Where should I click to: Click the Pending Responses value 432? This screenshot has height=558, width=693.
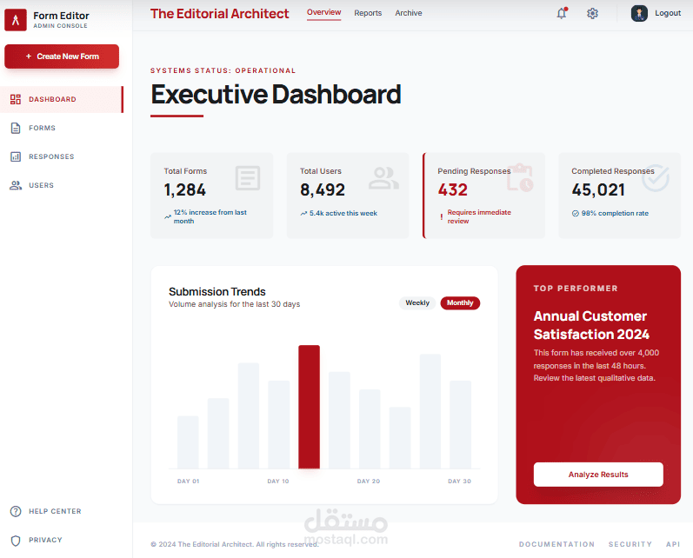click(452, 190)
